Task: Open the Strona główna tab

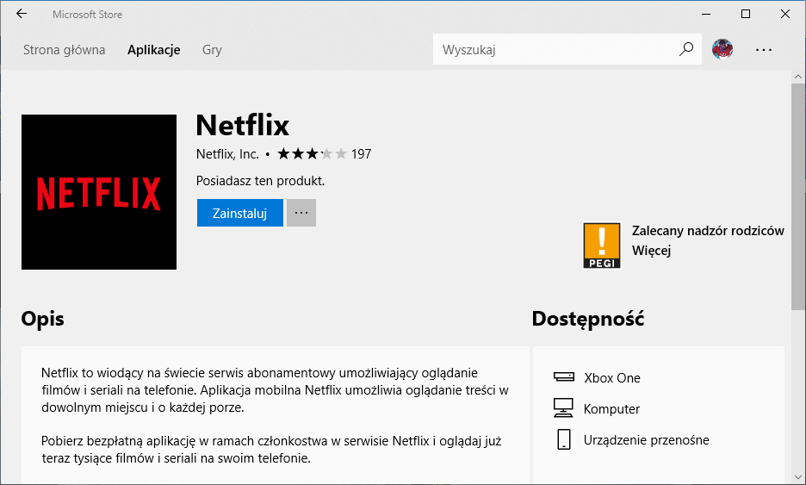Action: 65,50
